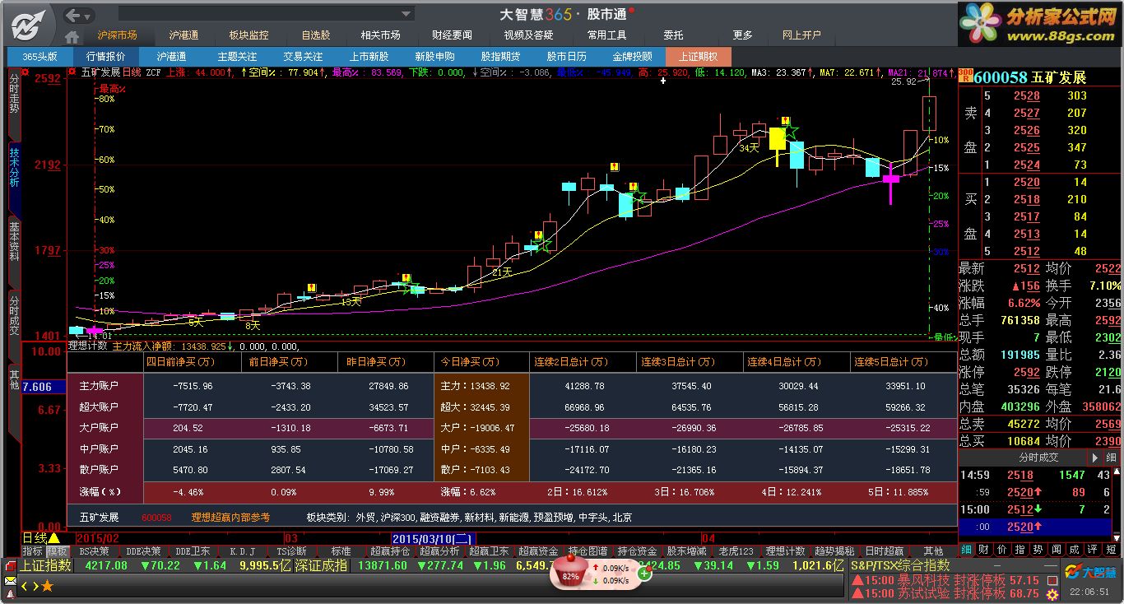This screenshot has width=1124, height=604.
Task: Select the 评 tab in right panel
Action: click(x=1093, y=550)
